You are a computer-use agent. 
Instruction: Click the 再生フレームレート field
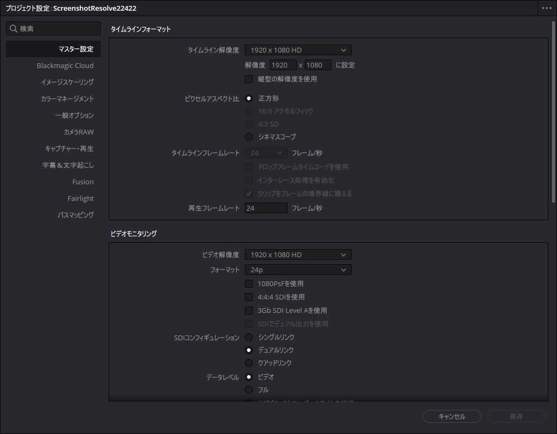click(x=266, y=208)
